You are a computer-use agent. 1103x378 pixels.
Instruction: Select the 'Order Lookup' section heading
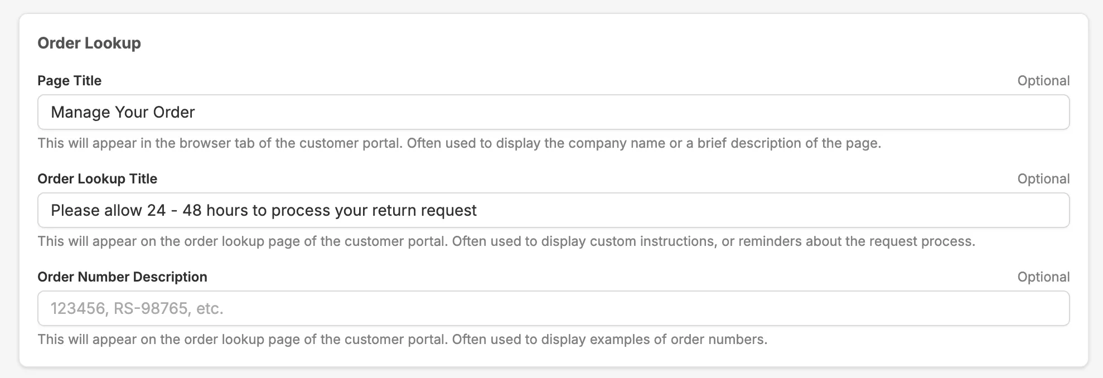pos(89,43)
